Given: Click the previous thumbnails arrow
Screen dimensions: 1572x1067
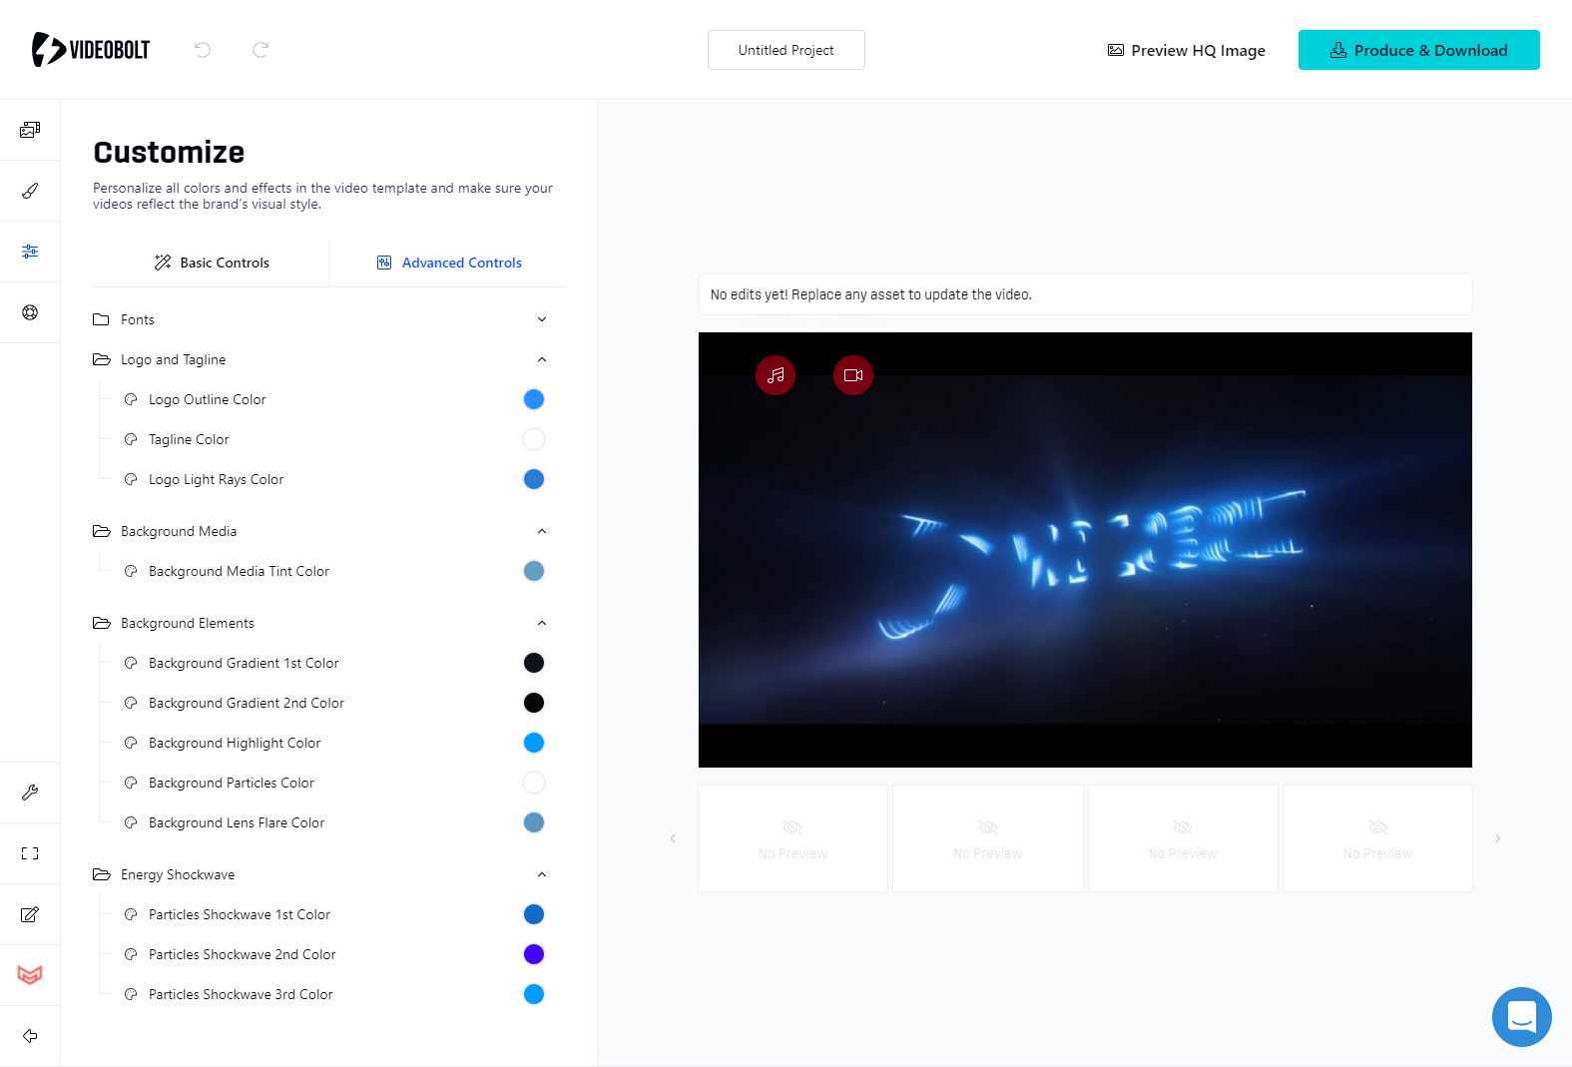Looking at the screenshot, I should [x=673, y=838].
